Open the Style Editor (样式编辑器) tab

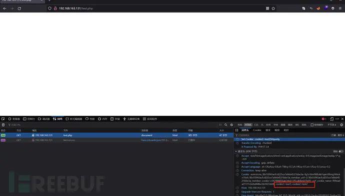74,119
